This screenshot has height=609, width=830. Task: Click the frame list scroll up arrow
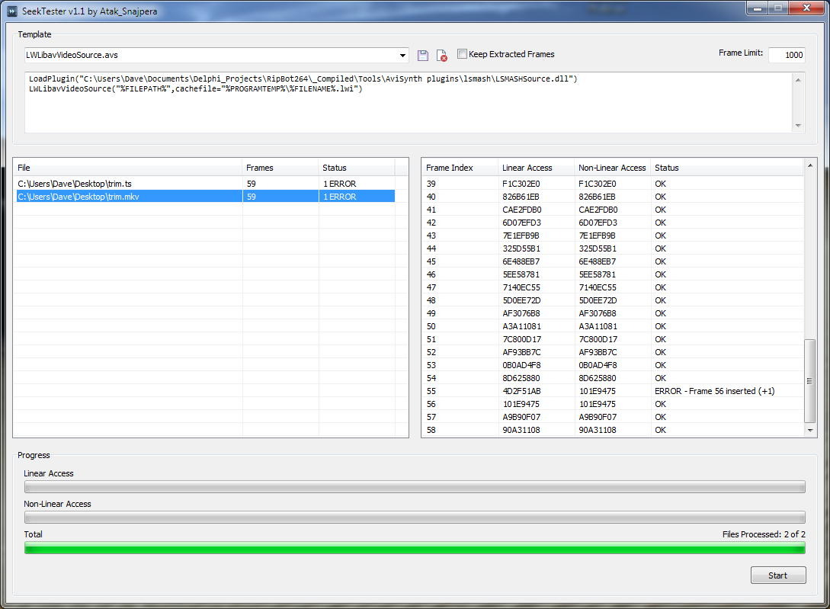click(810, 165)
